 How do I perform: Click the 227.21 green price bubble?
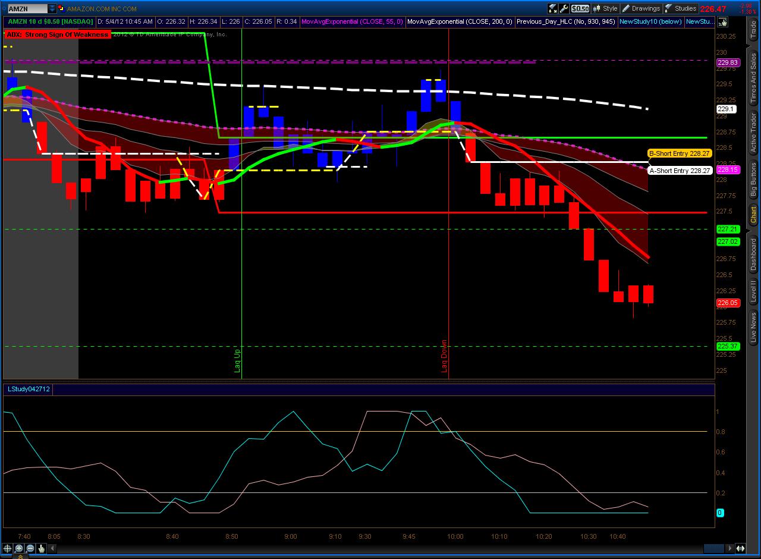(728, 229)
